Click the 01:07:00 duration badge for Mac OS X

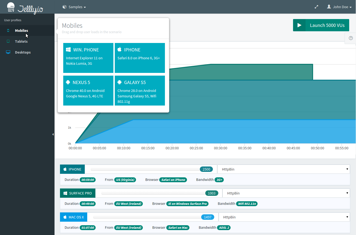88,228
